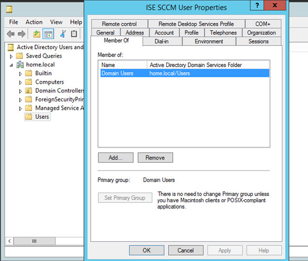The width and height of the screenshot is (308, 261).
Task: Select the Domain Controllers tree label
Action: pos(59,91)
